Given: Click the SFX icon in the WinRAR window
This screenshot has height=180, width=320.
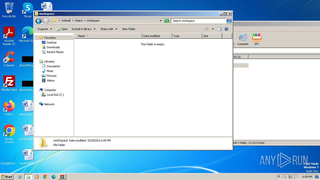Looking at the screenshot, I should click(256, 39).
